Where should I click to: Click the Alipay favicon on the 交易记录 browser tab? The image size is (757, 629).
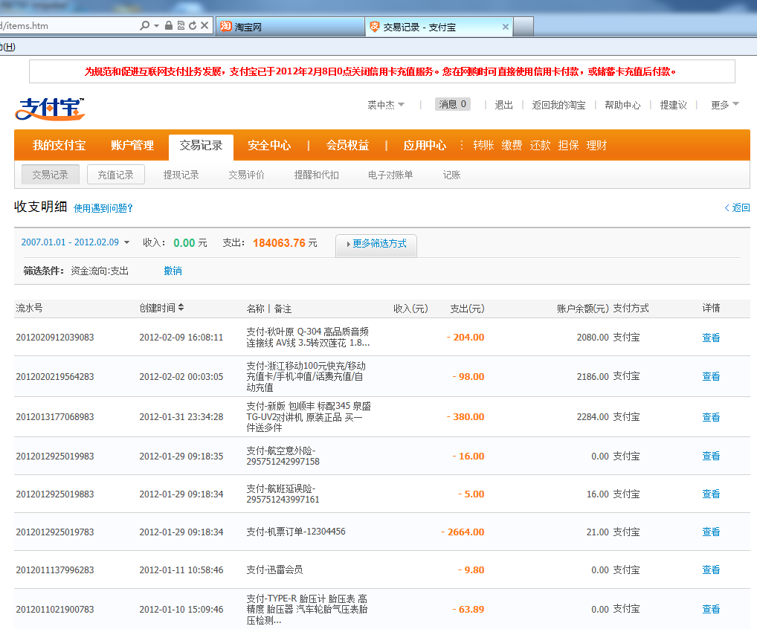[x=375, y=27]
